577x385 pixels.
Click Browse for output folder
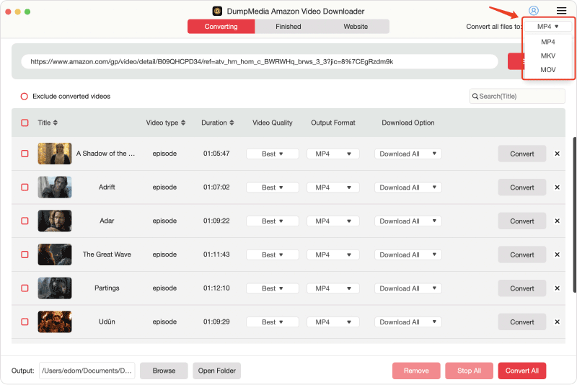(164, 371)
